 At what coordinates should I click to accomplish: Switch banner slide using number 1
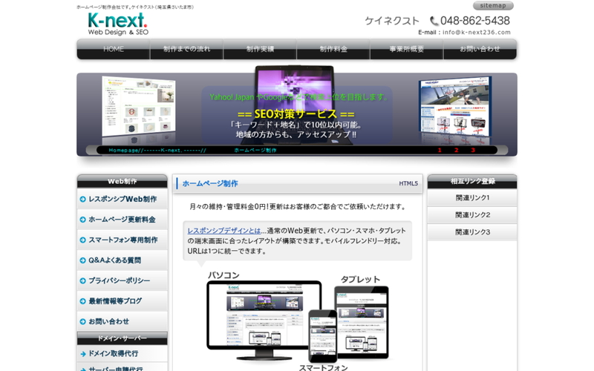tap(440, 150)
